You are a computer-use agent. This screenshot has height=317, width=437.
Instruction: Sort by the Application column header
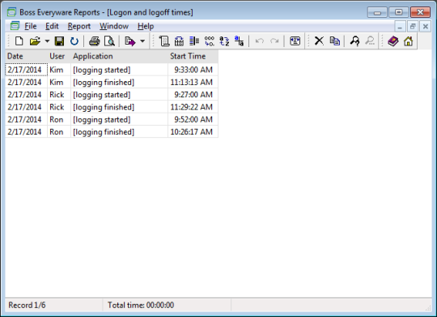pos(119,56)
